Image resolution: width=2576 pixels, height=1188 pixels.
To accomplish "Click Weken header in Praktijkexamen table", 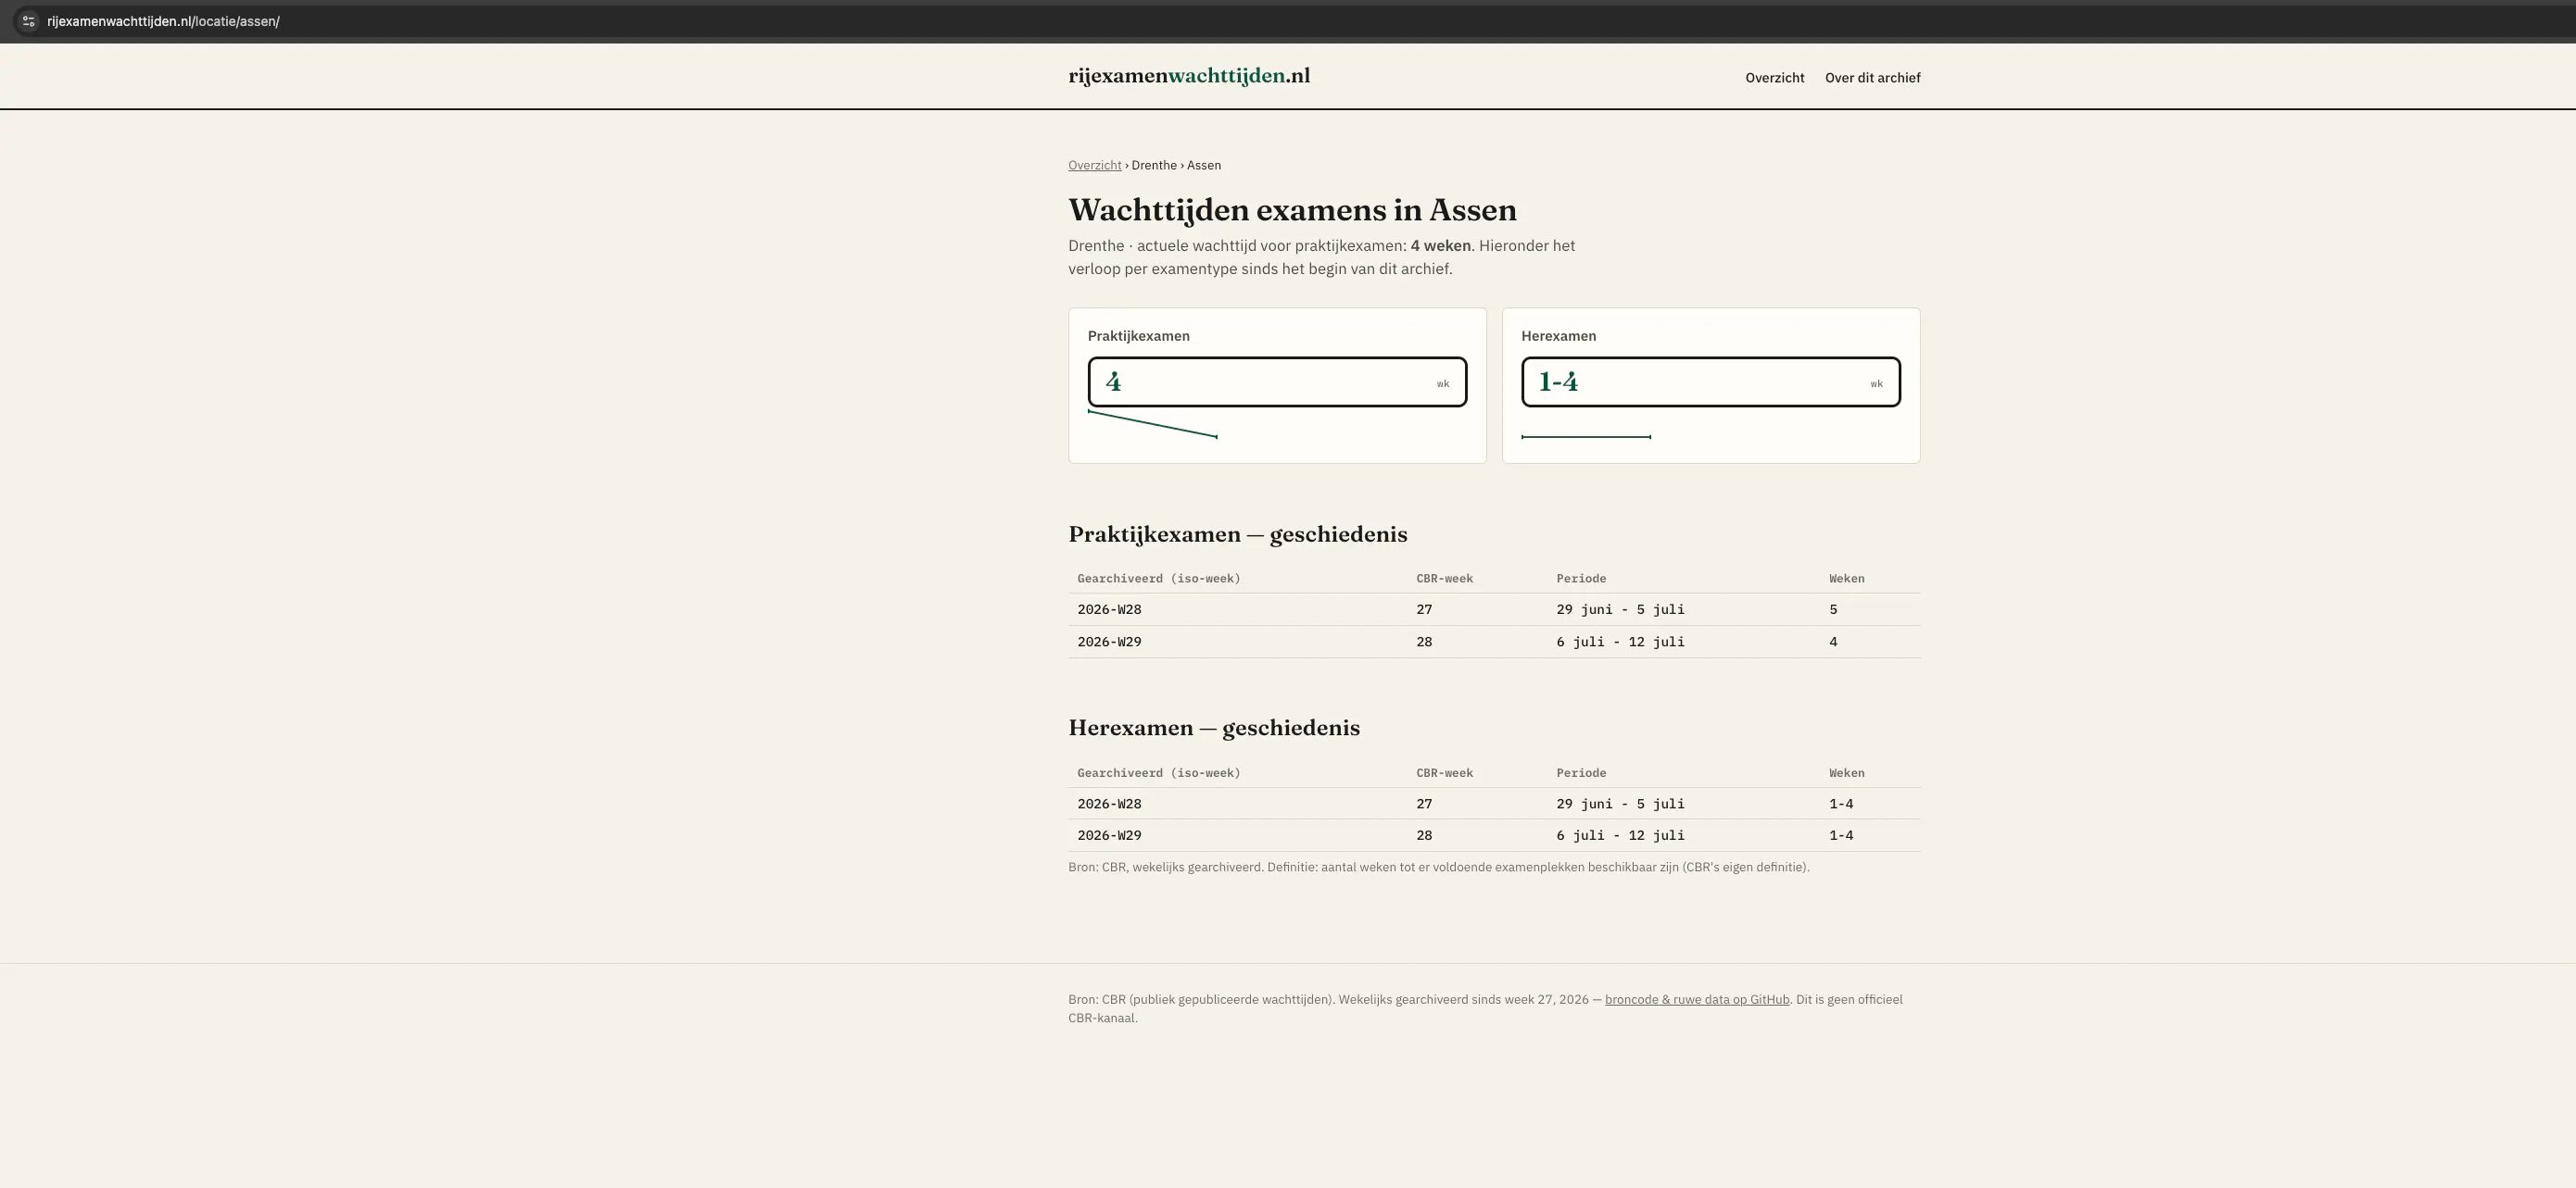I will pyautogui.click(x=1846, y=579).
